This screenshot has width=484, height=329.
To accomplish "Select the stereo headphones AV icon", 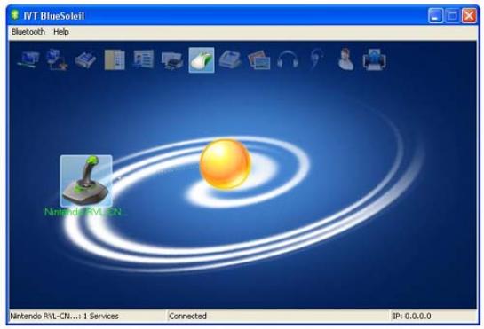I will tap(288, 59).
